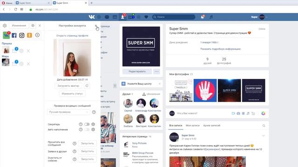Remove the Мира account with its X
This screenshot has width=298, height=167.
coord(28,64)
